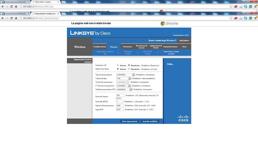258x161 pixels.
Task: Enable Isolamento AP with Attivato radio
Action: pyautogui.click(x=118, y=65)
